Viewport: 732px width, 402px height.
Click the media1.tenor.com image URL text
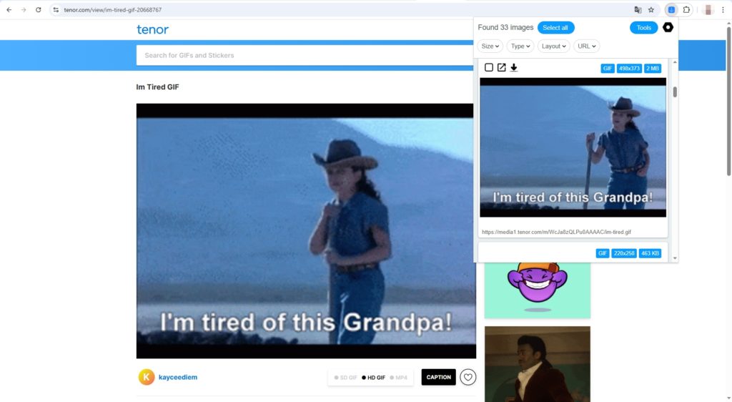556,232
